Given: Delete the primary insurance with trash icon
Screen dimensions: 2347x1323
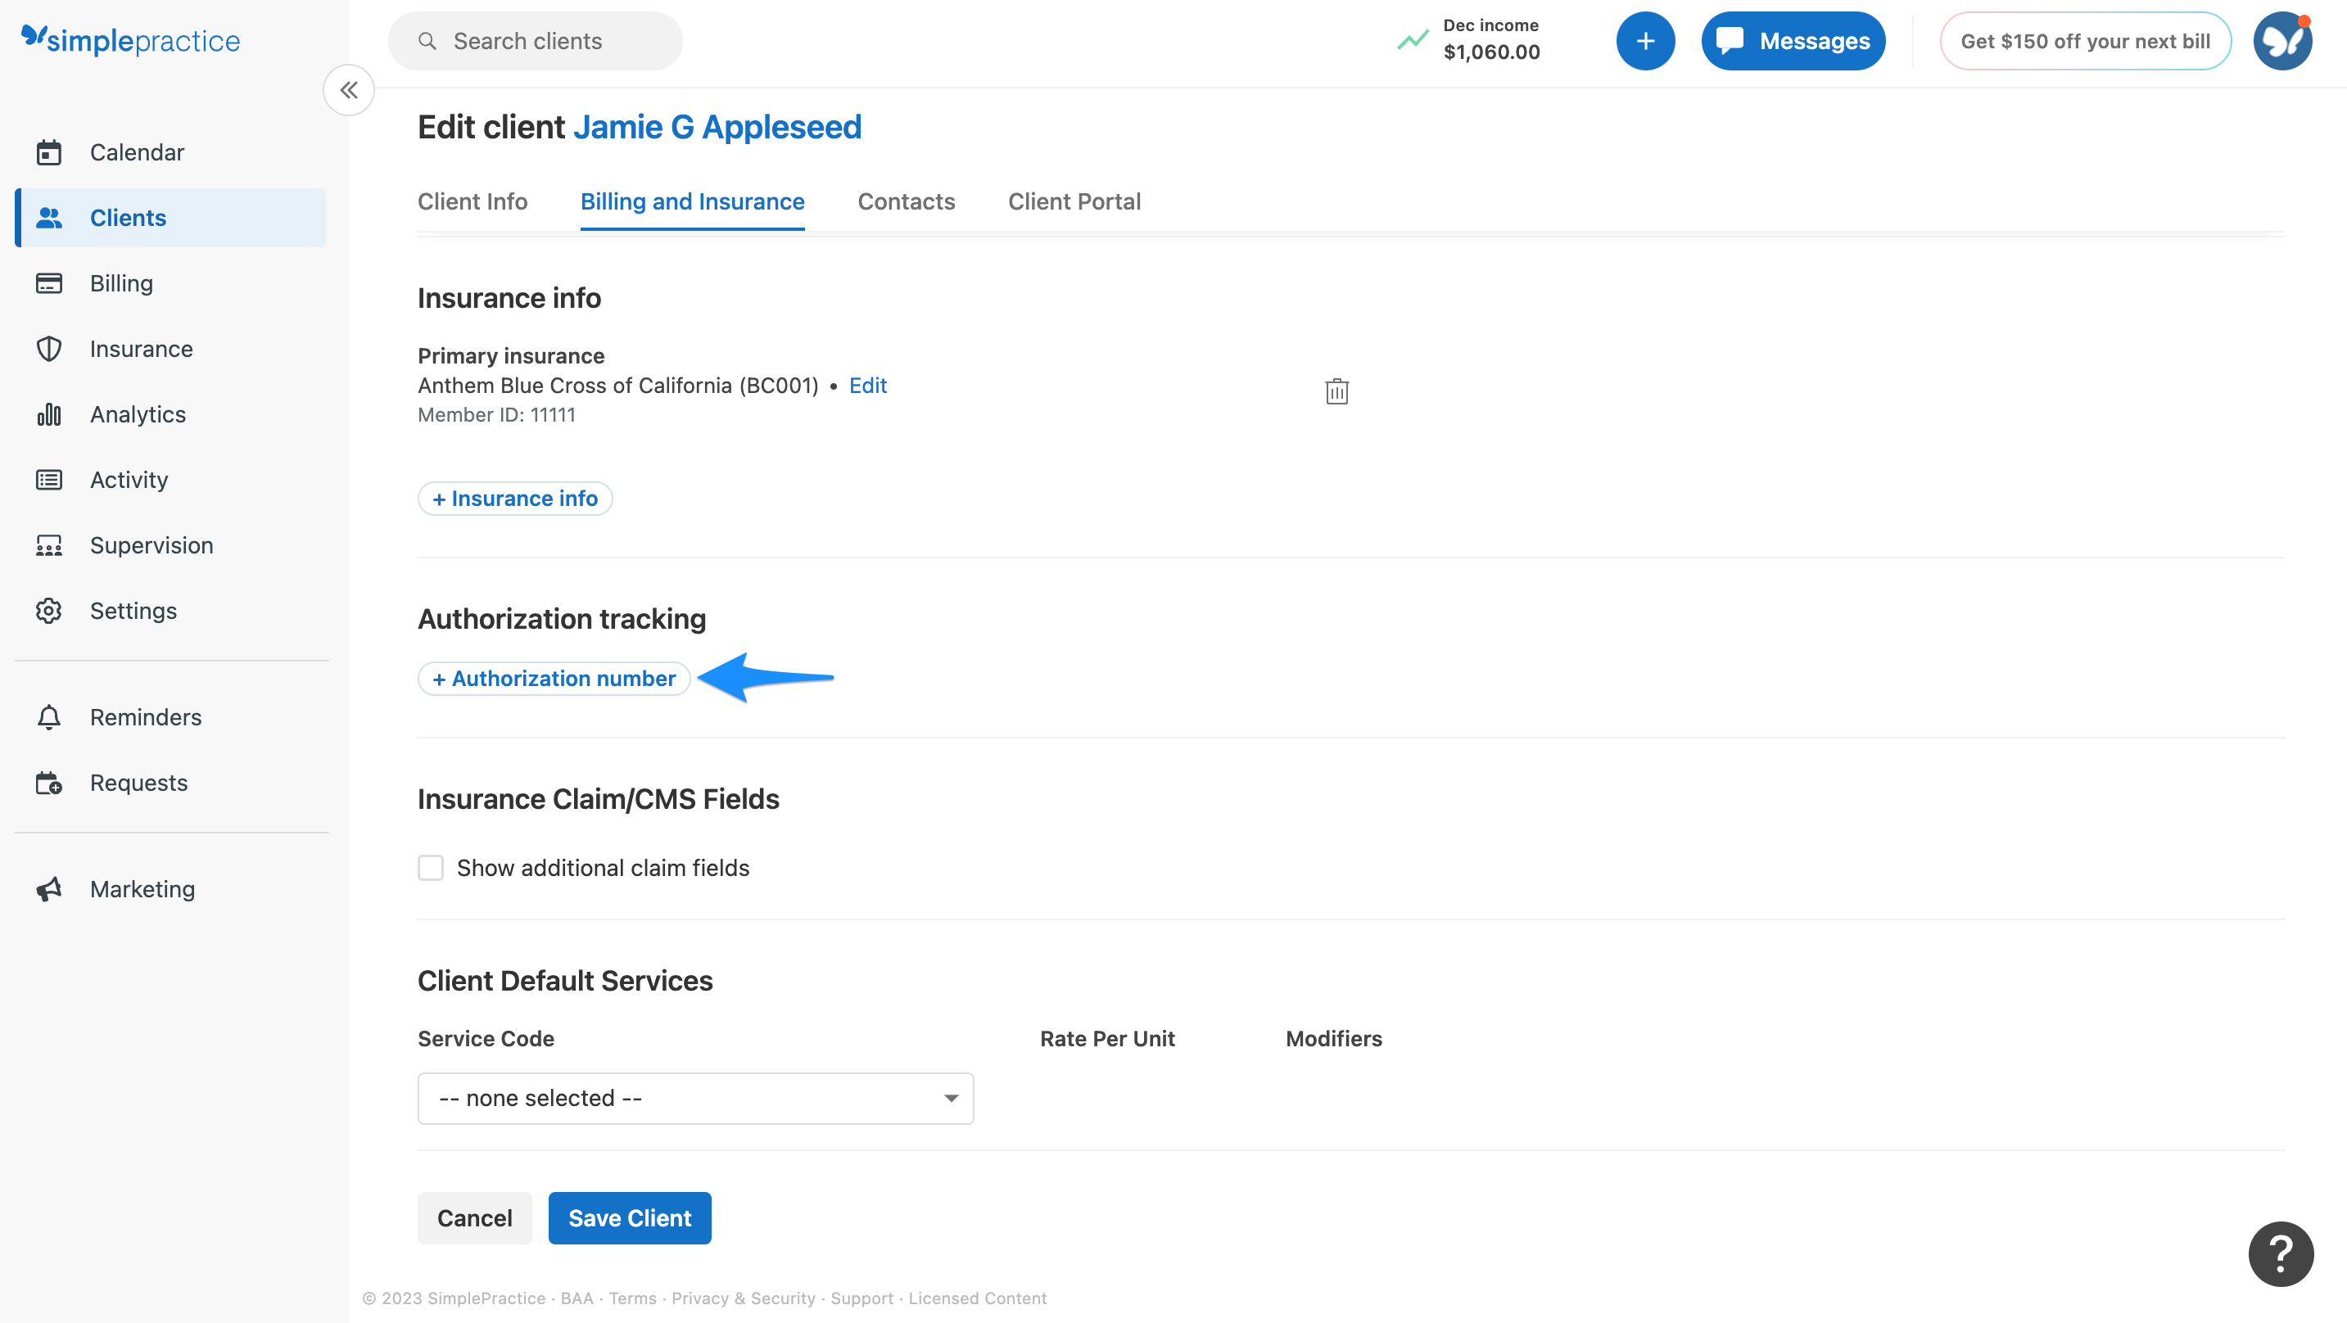Looking at the screenshot, I should [1336, 391].
